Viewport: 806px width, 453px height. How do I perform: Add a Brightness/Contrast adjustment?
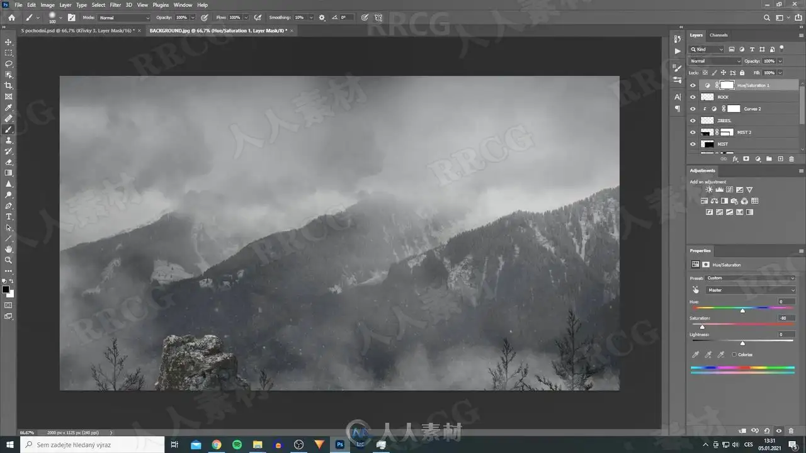click(x=709, y=190)
